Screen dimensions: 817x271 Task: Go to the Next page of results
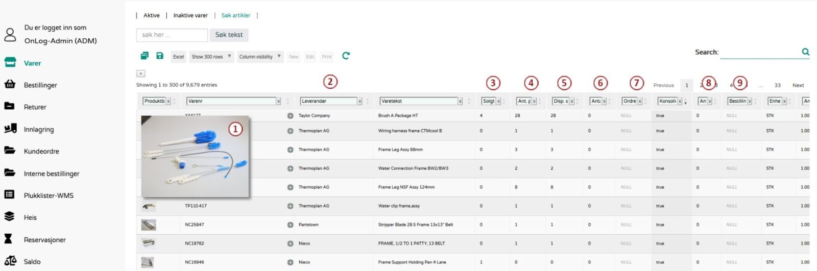click(798, 85)
